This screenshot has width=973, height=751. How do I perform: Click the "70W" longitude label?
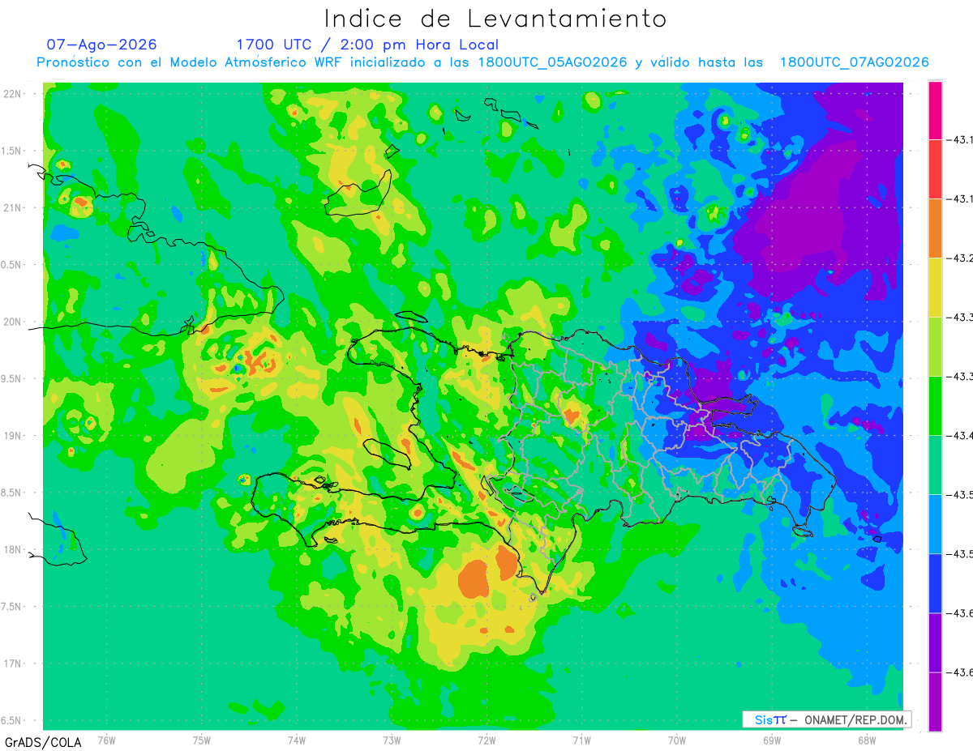pyautogui.click(x=677, y=740)
